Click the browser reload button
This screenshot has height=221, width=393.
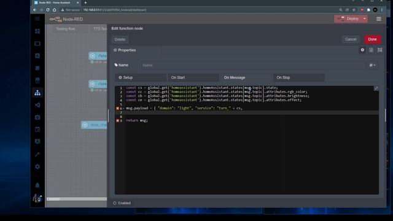(x=48, y=10)
